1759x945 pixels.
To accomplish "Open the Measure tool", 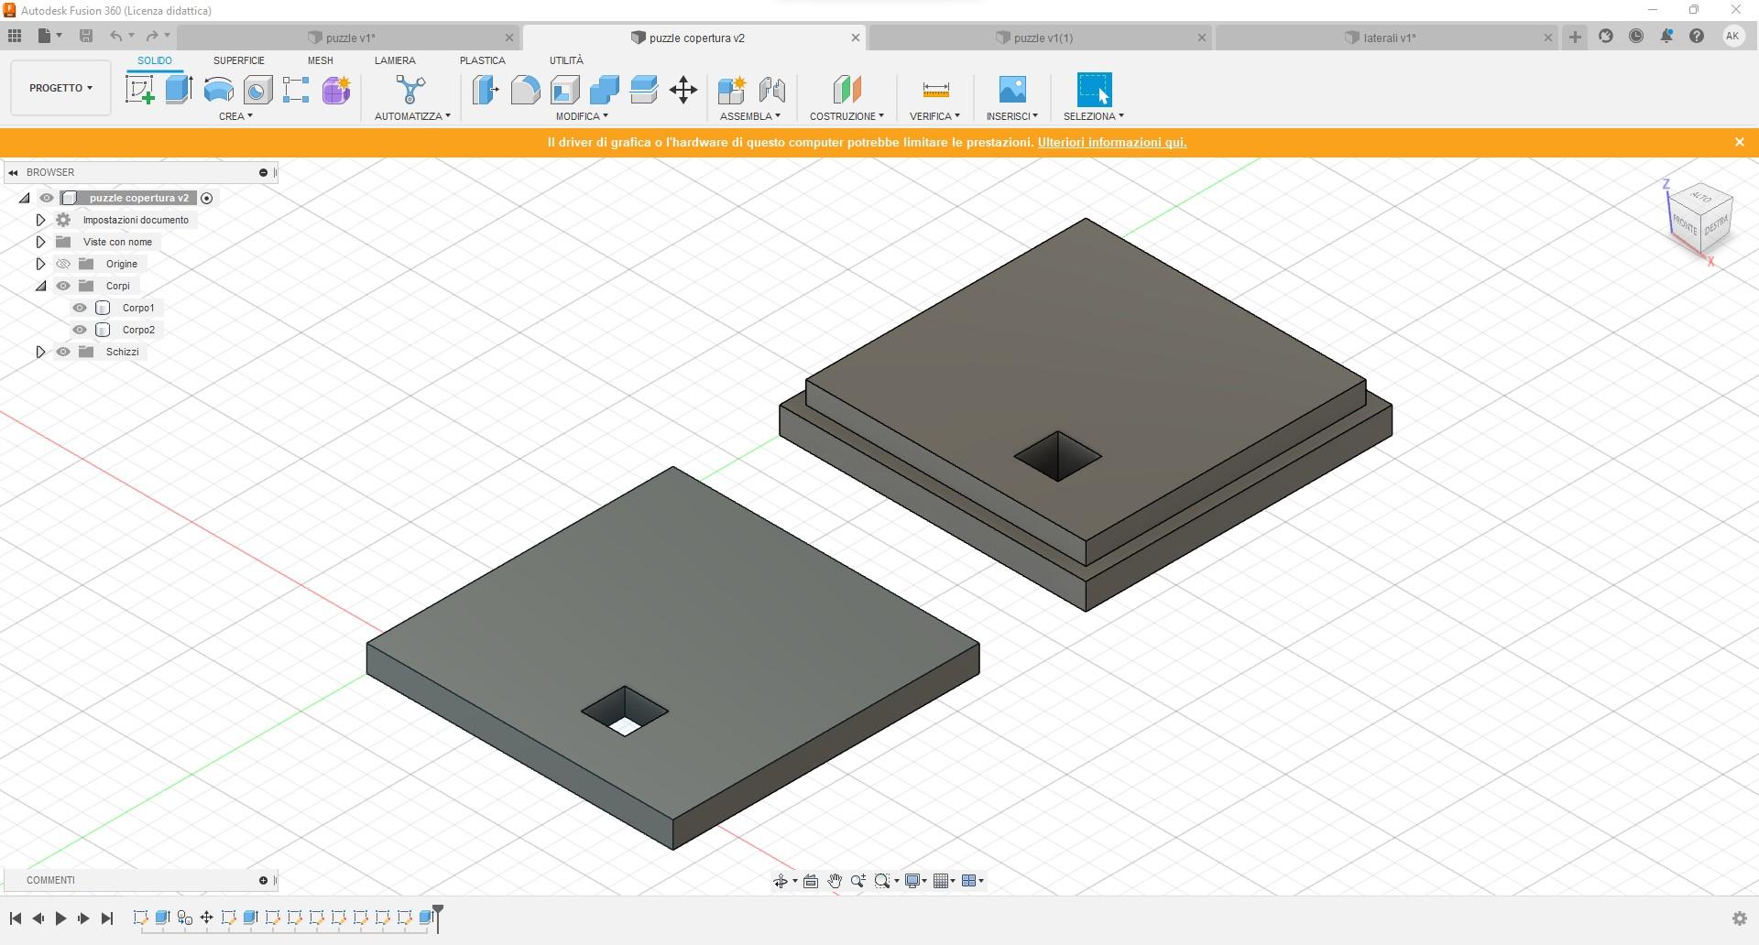I will 935,90.
